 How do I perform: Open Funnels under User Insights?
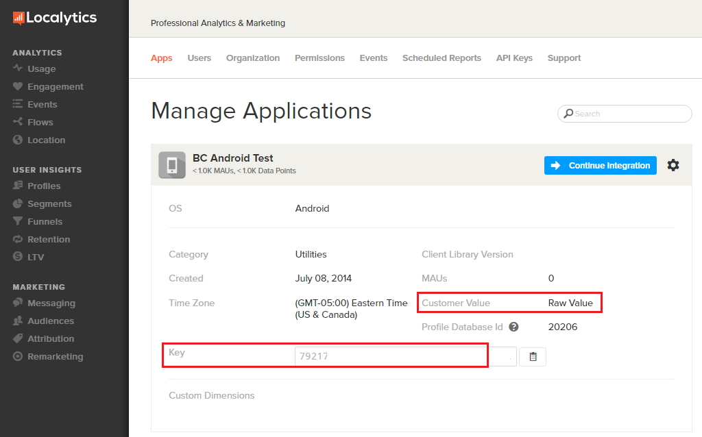pos(45,222)
